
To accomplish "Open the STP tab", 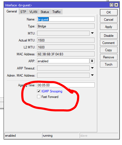I will tap(23, 12).
